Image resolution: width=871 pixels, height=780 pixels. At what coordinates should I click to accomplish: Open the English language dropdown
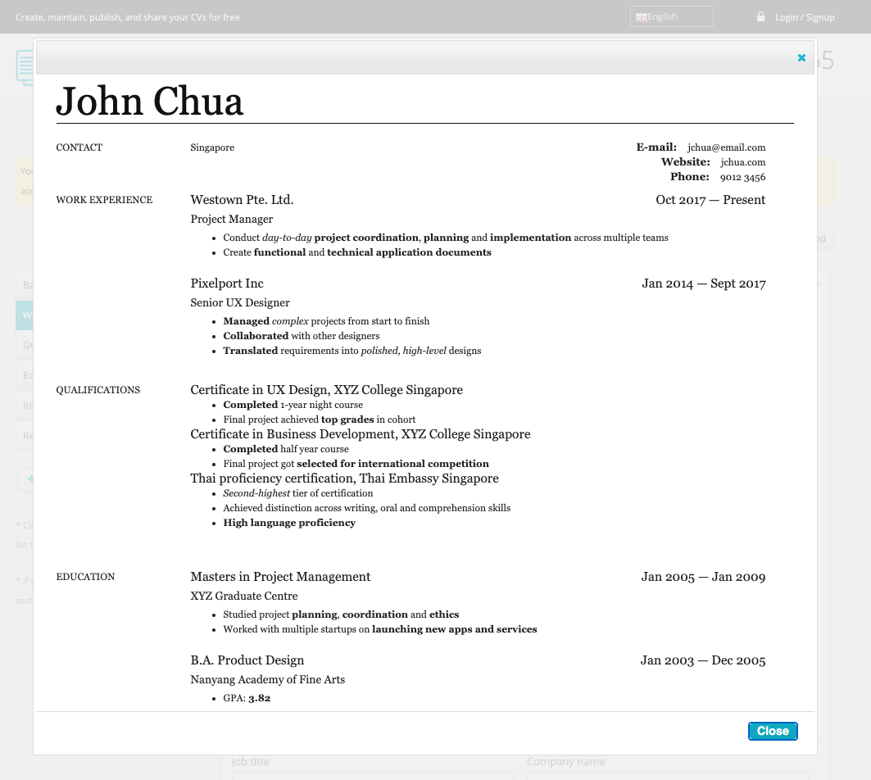(671, 16)
